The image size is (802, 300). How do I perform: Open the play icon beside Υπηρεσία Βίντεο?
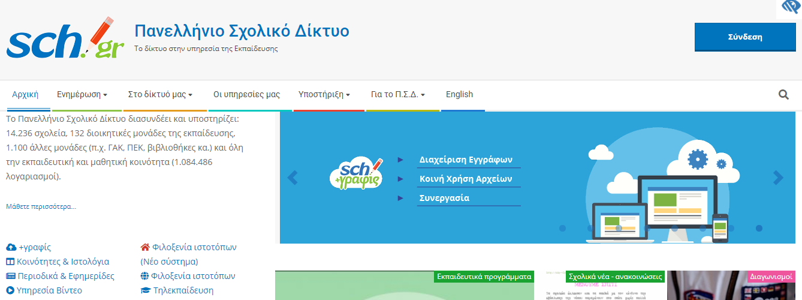pos(11,290)
